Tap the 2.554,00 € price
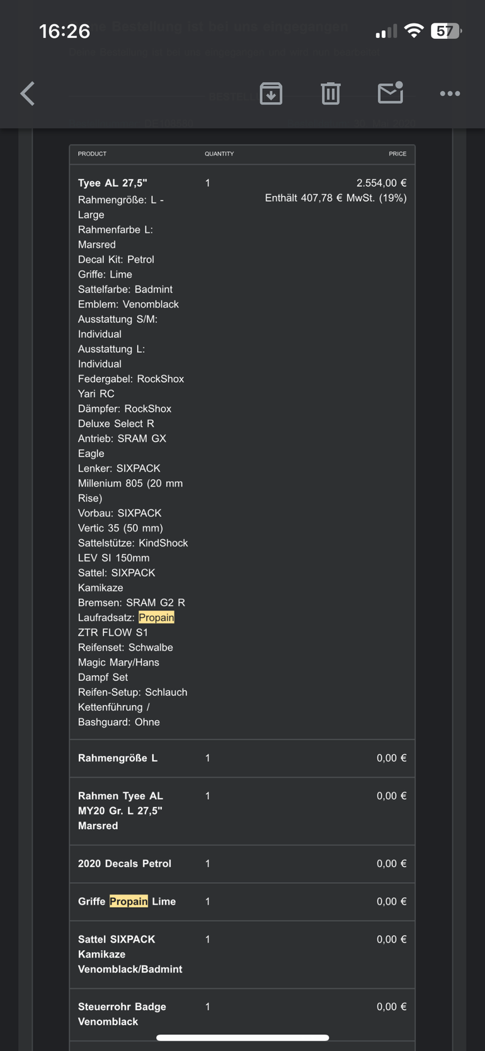Image resolution: width=485 pixels, height=1051 pixels. (381, 183)
